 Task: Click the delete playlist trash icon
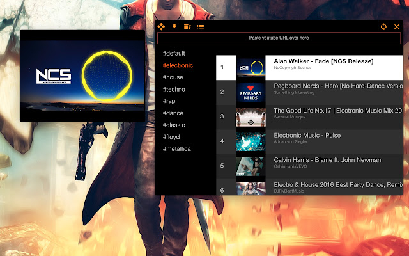point(187,27)
